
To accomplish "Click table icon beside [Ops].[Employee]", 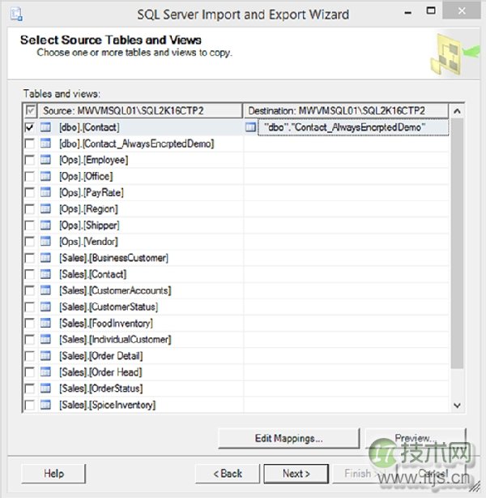I will (45, 160).
